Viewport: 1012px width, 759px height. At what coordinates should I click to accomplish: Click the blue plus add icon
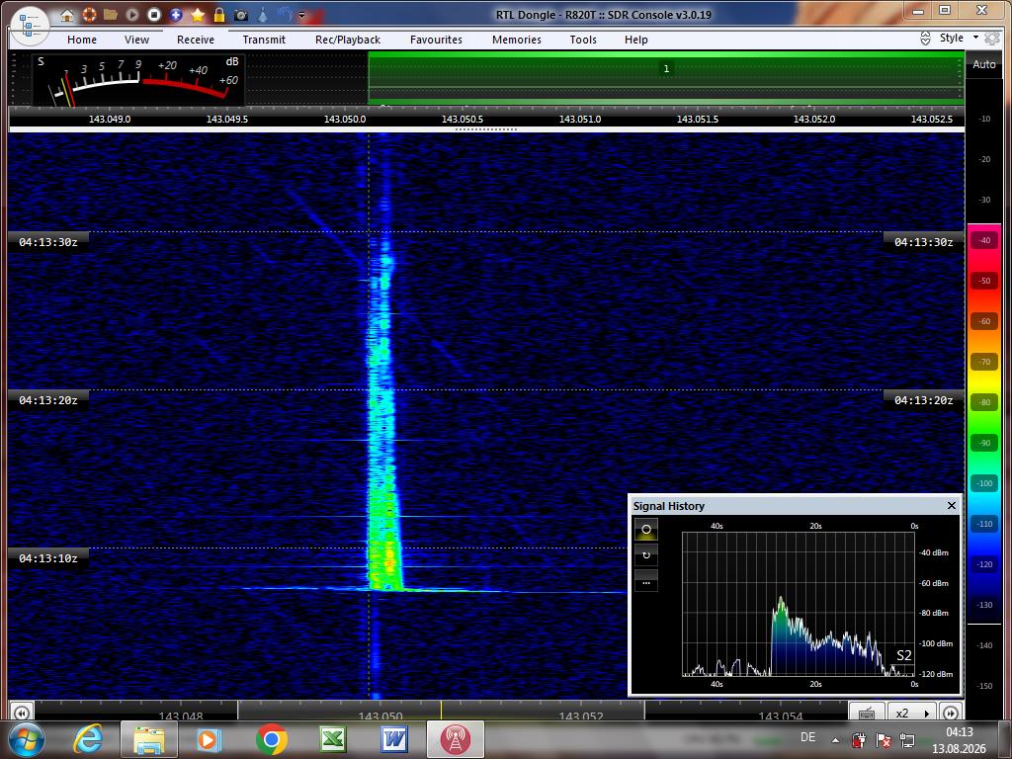pos(176,14)
